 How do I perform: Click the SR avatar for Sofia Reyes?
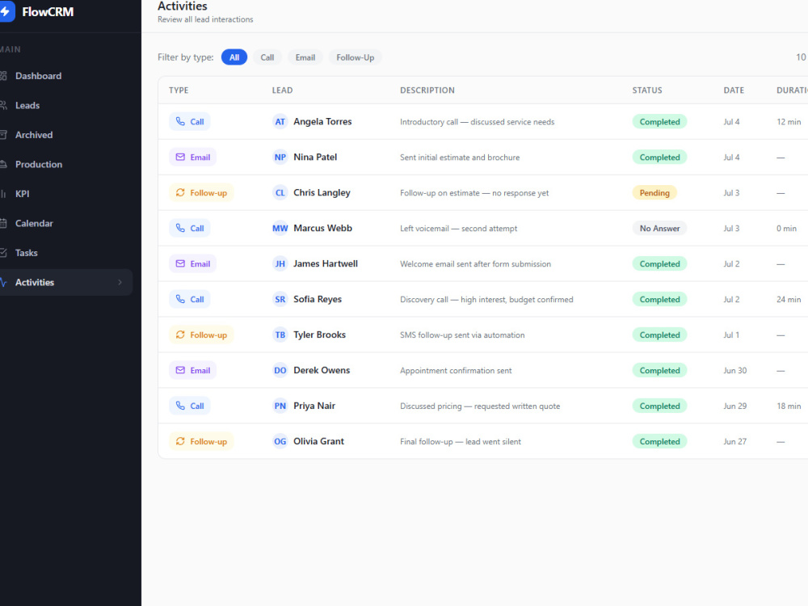coord(280,300)
